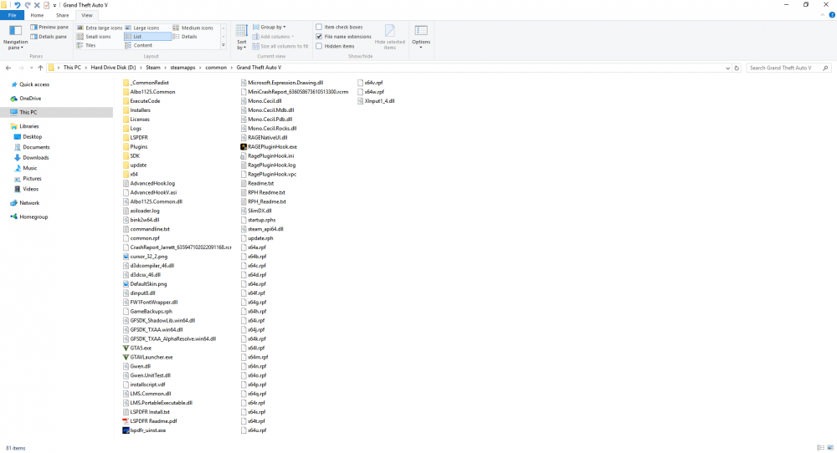Image resolution: width=837 pixels, height=453 pixels.
Task: Select LSPDFR Readme.pdf file
Action: tap(150, 421)
